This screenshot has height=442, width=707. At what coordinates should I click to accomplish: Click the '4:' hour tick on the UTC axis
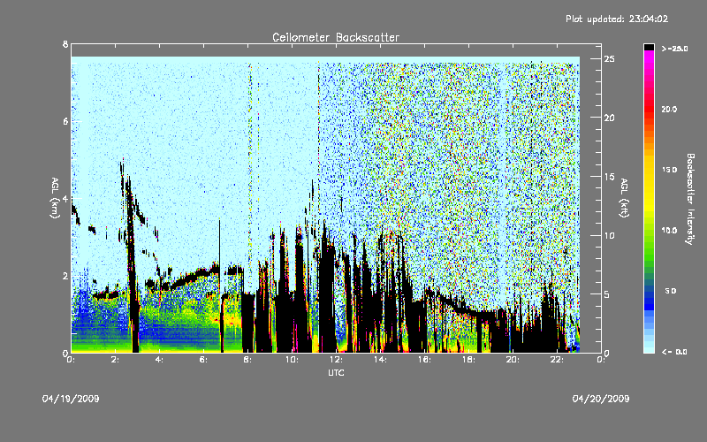click(x=159, y=360)
